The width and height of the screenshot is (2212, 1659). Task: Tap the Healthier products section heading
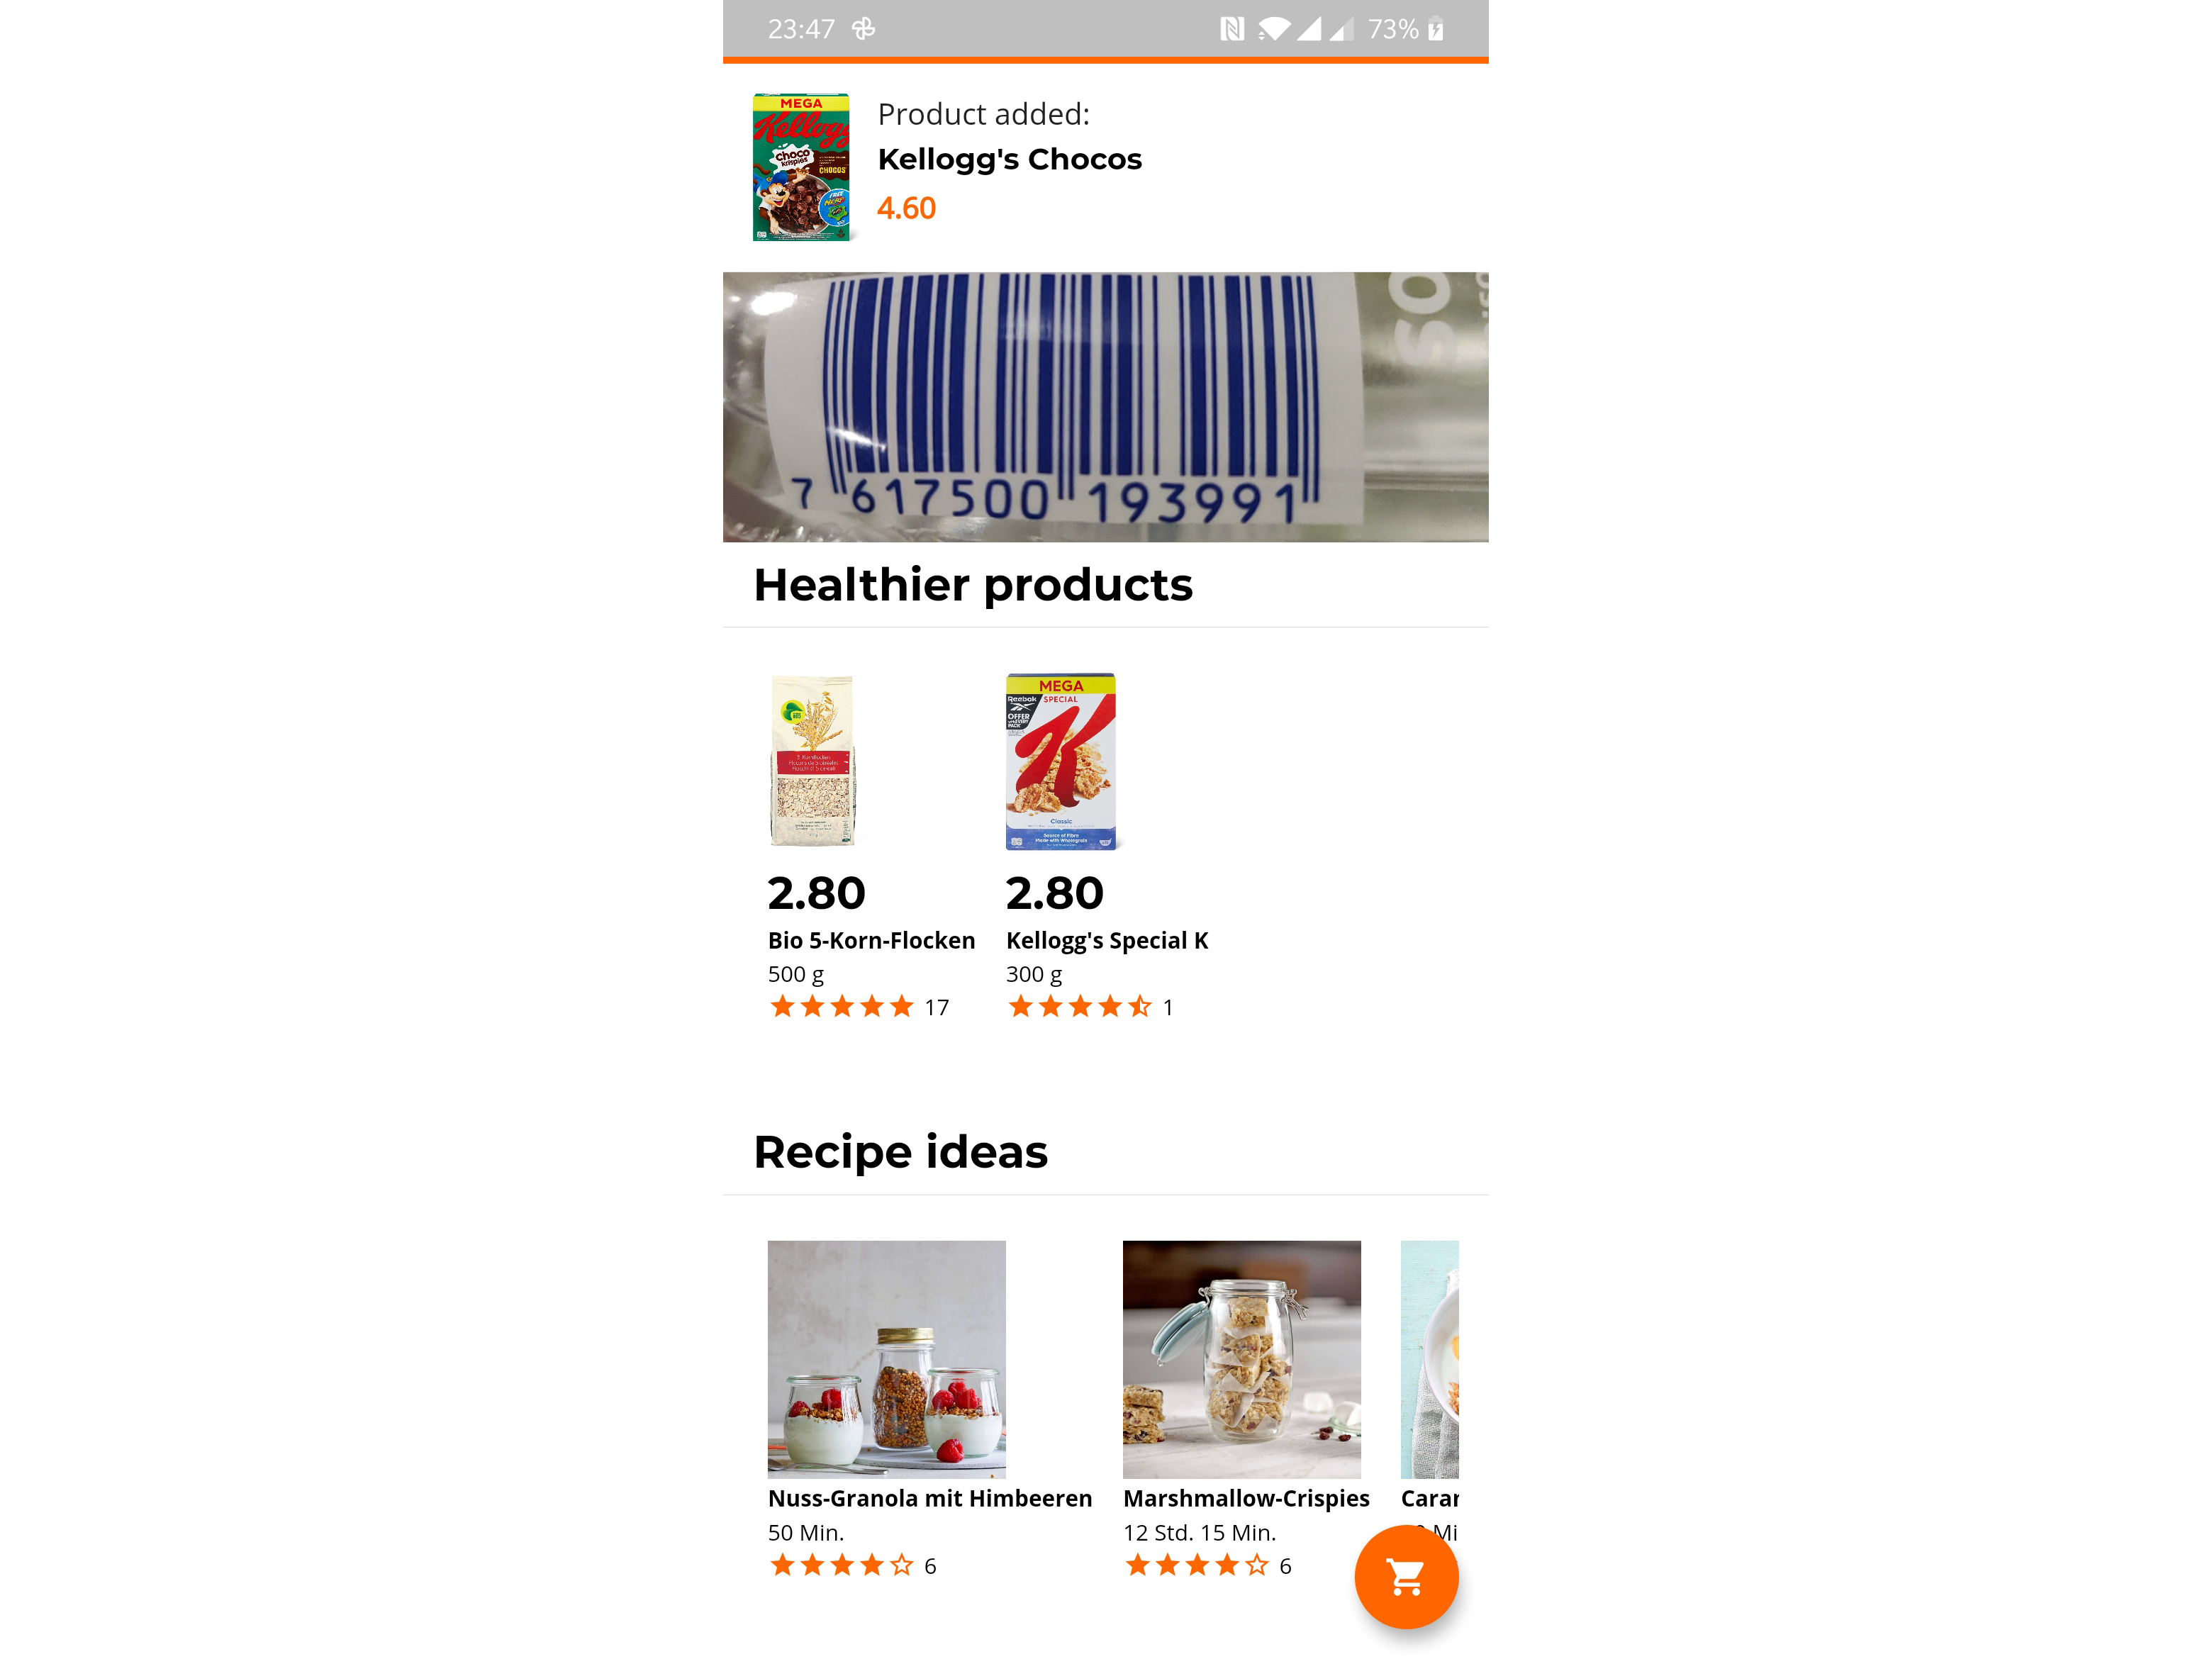pyautogui.click(x=973, y=585)
